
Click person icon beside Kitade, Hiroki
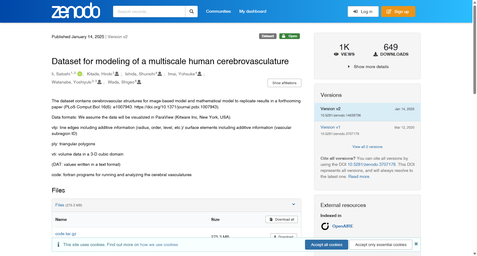click(x=117, y=74)
